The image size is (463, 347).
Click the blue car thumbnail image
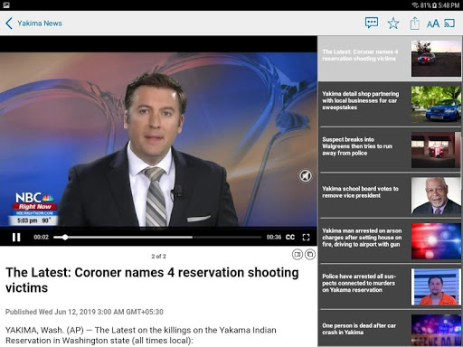pos(436,104)
